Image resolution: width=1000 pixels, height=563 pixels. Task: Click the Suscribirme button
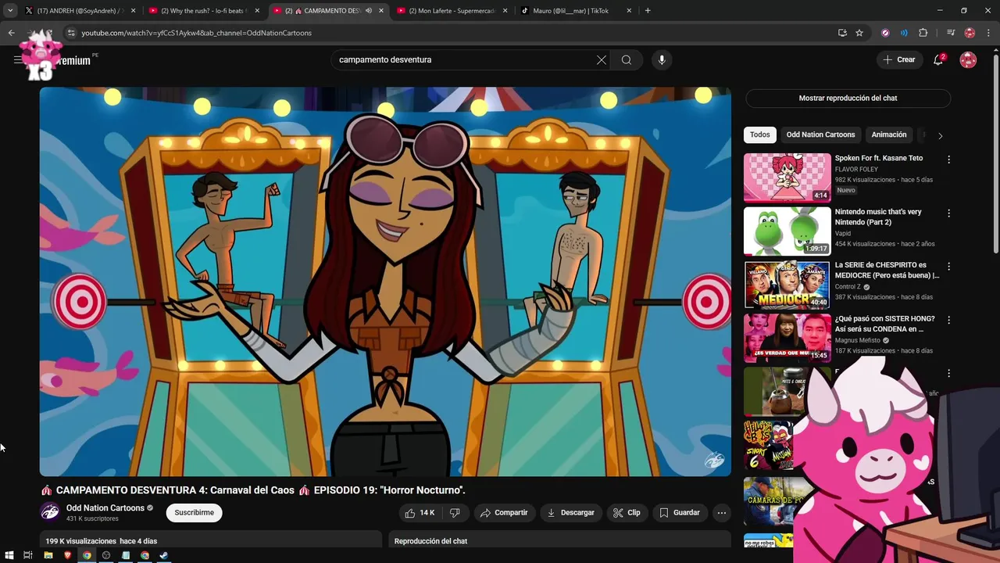point(194,512)
